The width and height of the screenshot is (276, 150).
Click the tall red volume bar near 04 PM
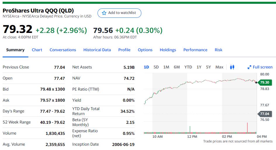click(x=247, y=128)
